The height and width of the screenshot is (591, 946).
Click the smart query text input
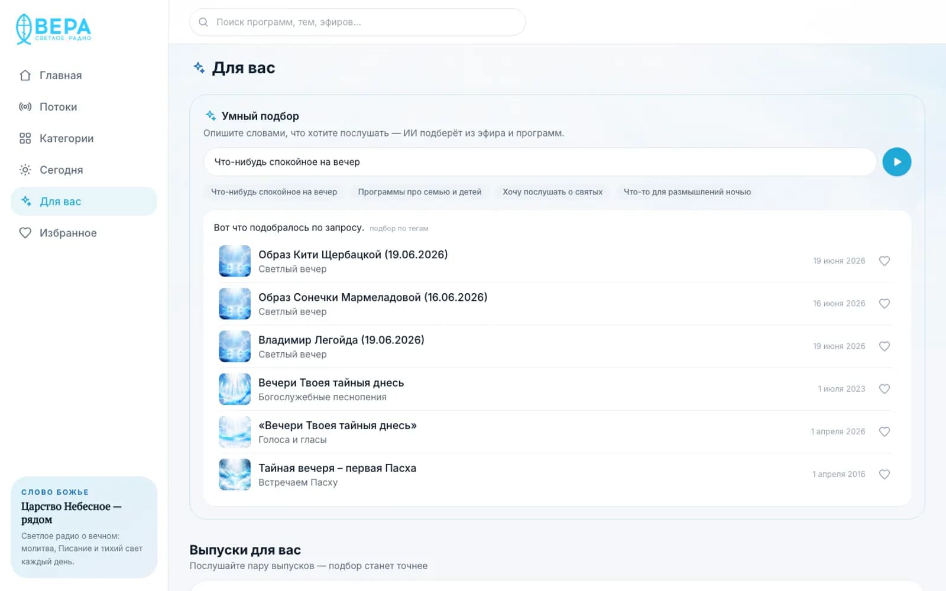pyautogui.click(x=539, y=162)
